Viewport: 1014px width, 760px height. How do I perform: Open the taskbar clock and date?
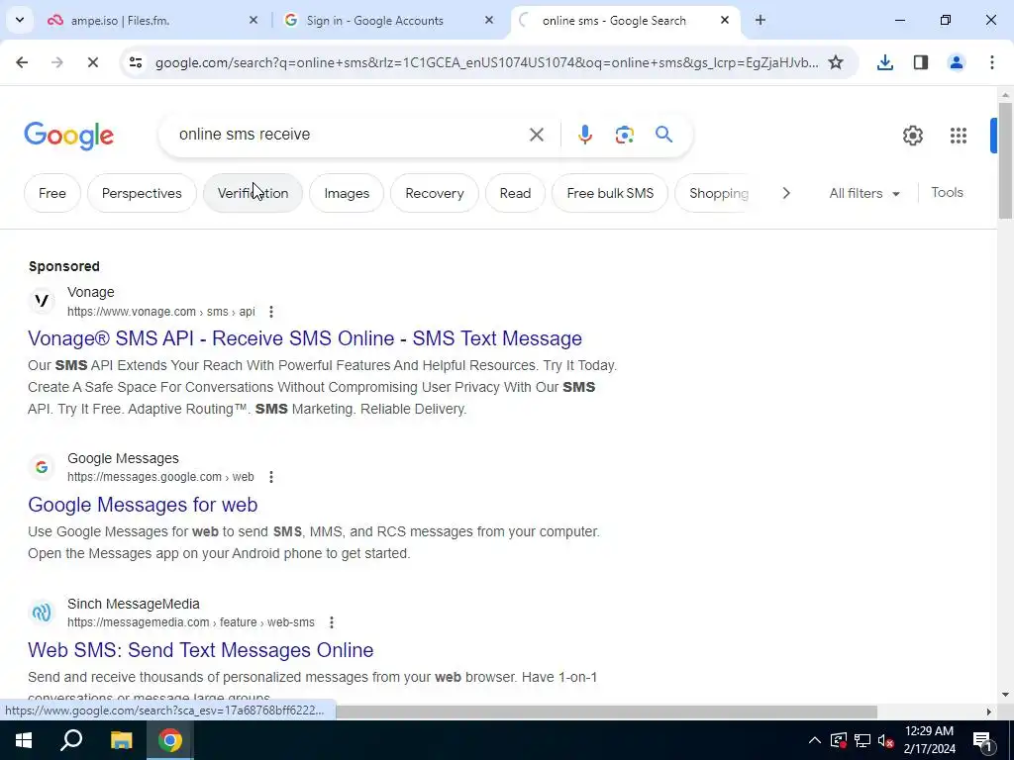click(x=929, y=740)
